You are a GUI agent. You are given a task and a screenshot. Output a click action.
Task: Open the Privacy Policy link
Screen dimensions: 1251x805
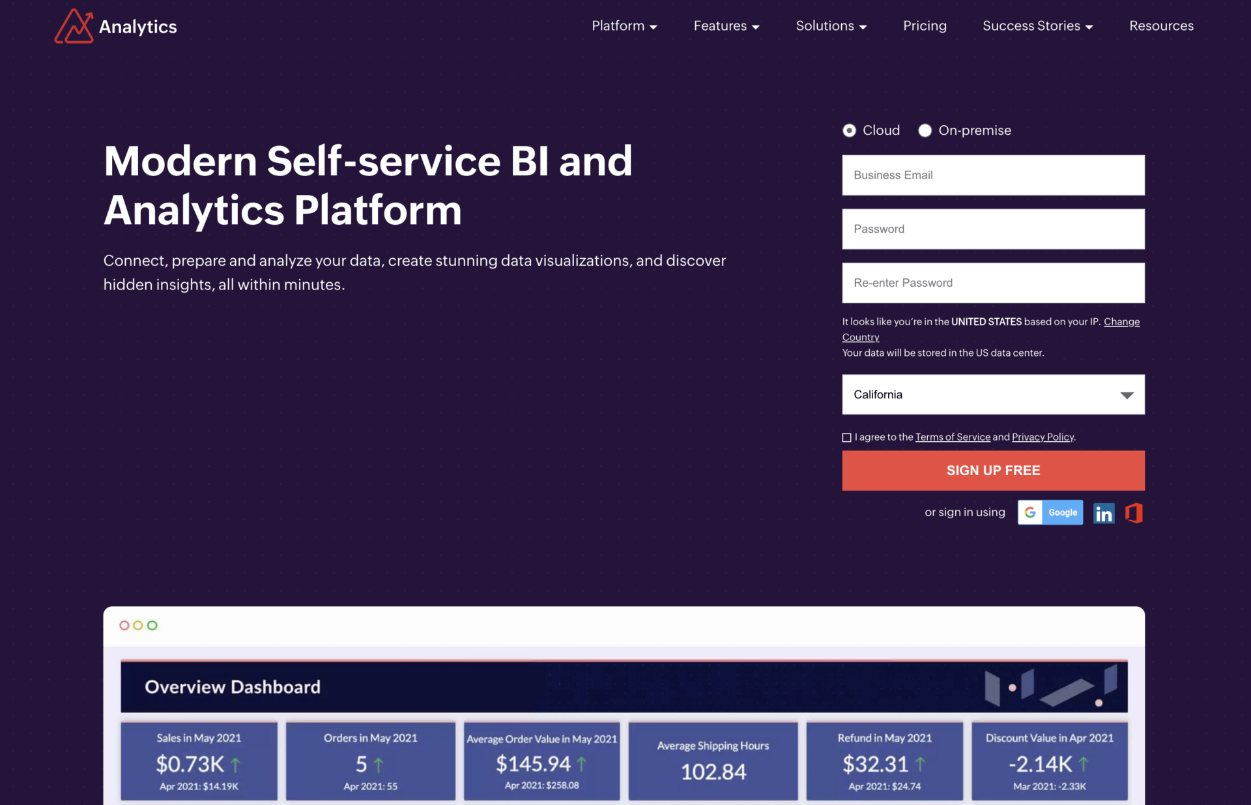(x=1042, y=437)
